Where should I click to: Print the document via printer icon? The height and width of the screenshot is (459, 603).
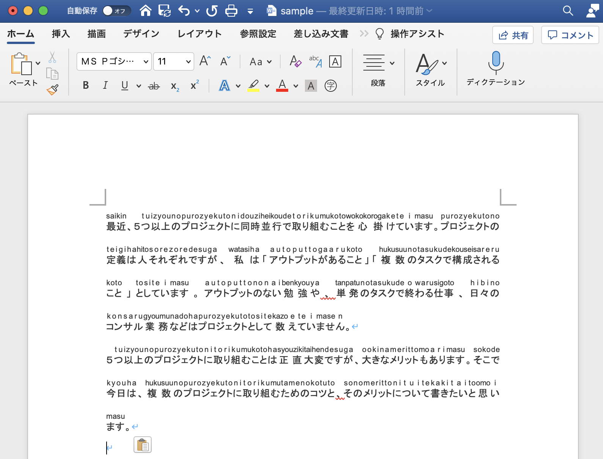(231, 11)
